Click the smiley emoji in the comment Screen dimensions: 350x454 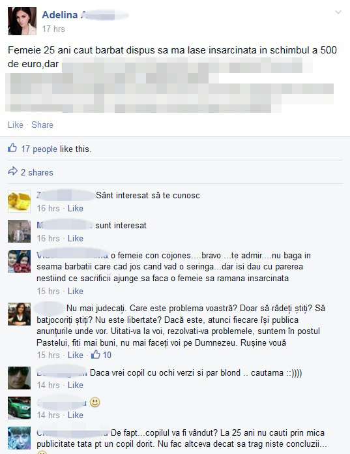coord(95,402)
